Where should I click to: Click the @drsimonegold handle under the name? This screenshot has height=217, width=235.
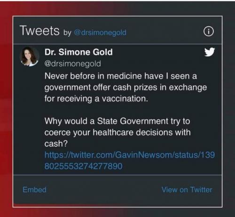[x=73, y=64]
